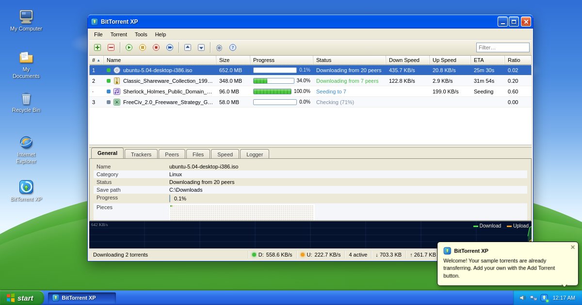This screenshot has width=582, height=305.
Task: Click the blue status dot of Sherlock_Holmes torrent
Action: point(109,91)
